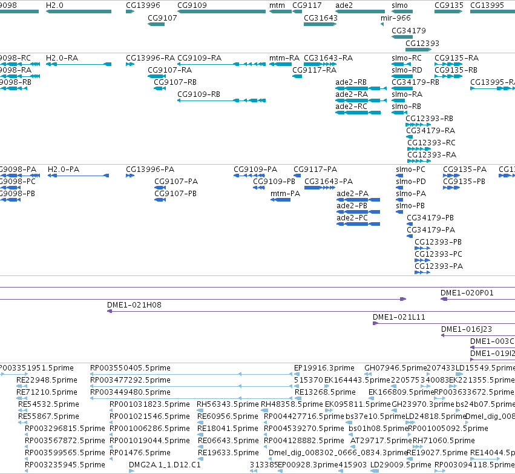Click the ade2-RC transcript label

point(351,107)
